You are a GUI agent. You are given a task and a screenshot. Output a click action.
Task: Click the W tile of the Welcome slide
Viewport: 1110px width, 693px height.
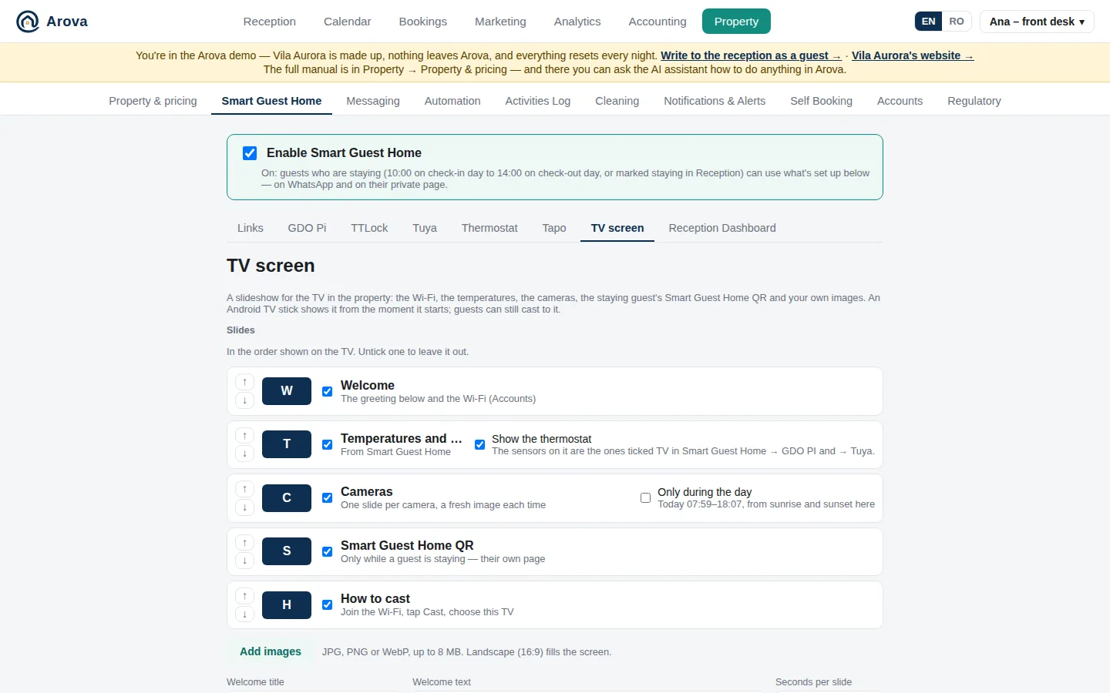coord(287,391)
